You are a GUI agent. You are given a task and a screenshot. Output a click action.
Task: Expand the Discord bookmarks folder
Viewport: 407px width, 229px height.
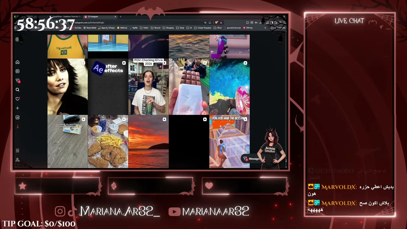156,28
